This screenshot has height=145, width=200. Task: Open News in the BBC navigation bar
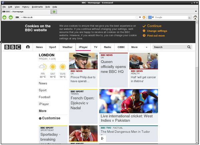point(39,47)
